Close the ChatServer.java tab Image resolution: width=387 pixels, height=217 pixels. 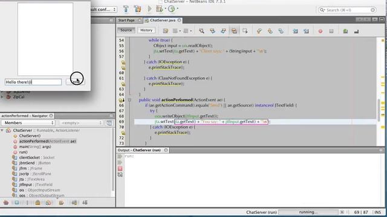pyautogui.click(x=179, y=20)
